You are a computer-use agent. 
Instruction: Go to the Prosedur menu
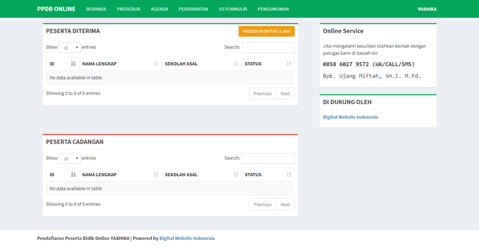(128, 9)
